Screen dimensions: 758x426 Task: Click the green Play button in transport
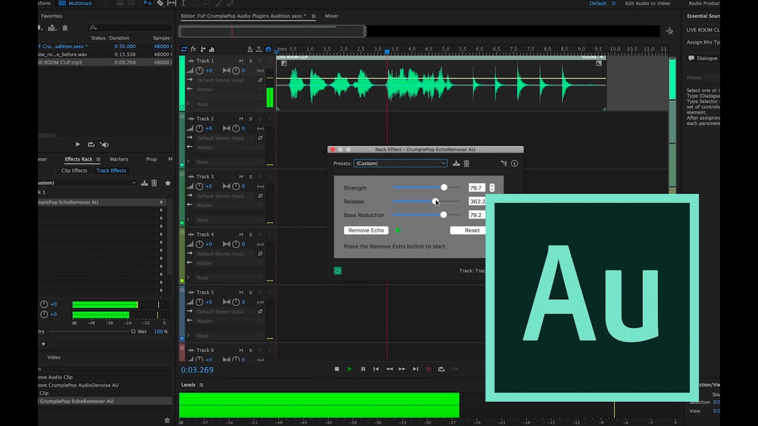349,369
